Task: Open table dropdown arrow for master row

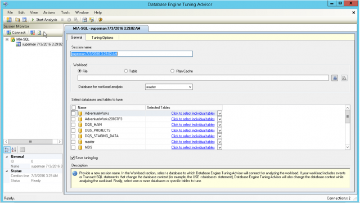Action: (x=219, y=142)
